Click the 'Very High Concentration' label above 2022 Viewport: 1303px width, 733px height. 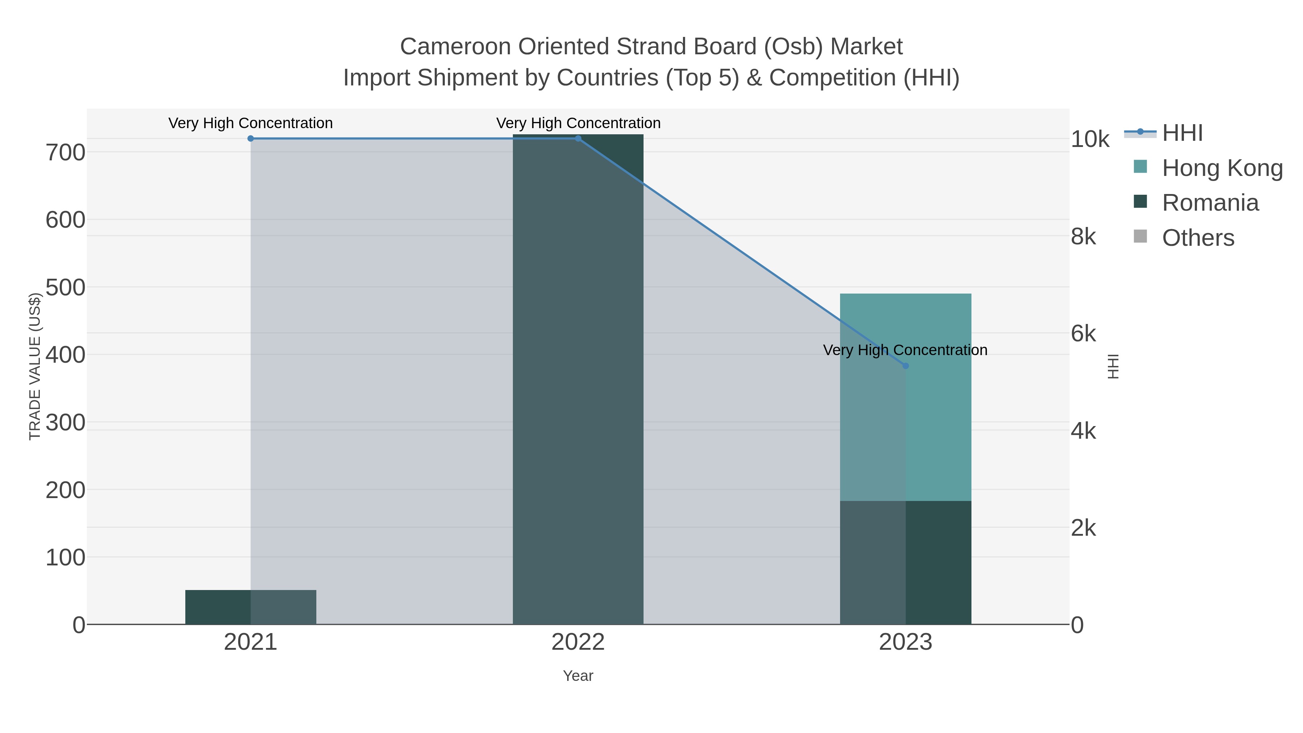click(x=578, y=123)
